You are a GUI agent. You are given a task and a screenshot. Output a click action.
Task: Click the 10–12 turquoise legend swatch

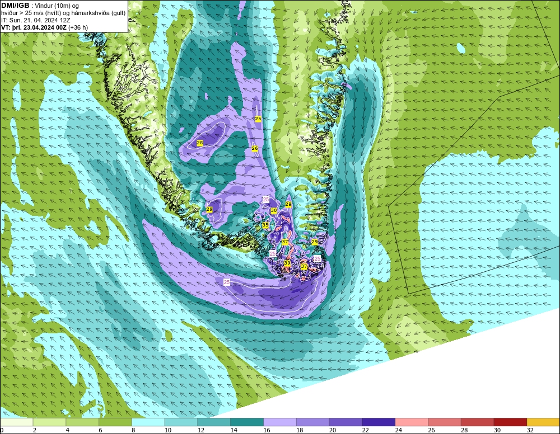(181, 422)
